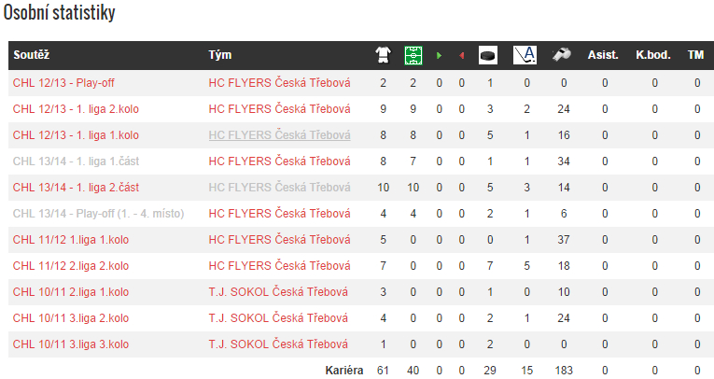Click the hockey puck goals icon
Image resolution: width=714 pixels, height=379 pixels.
pyautogui.click(x=488, y=56)
